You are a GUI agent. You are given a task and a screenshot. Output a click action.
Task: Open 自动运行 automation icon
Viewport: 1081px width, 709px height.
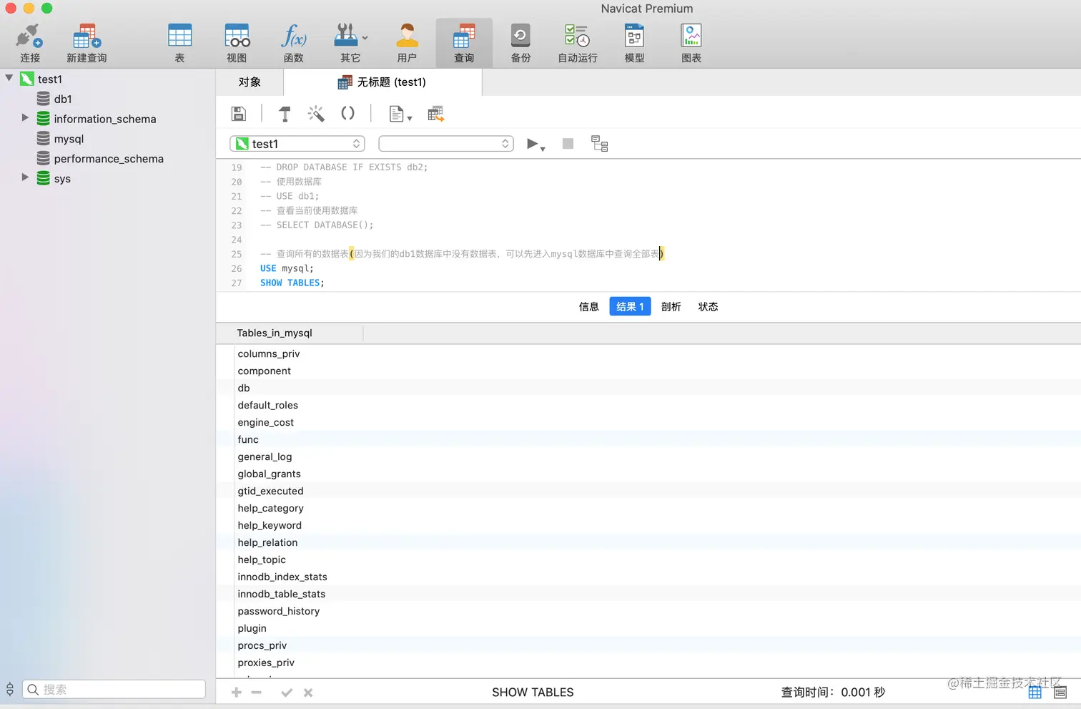578,43
